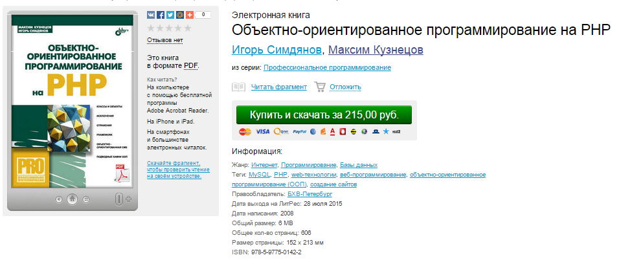
Task: Click 'Читать фрагмент' link
Action: tap(279, 87)
